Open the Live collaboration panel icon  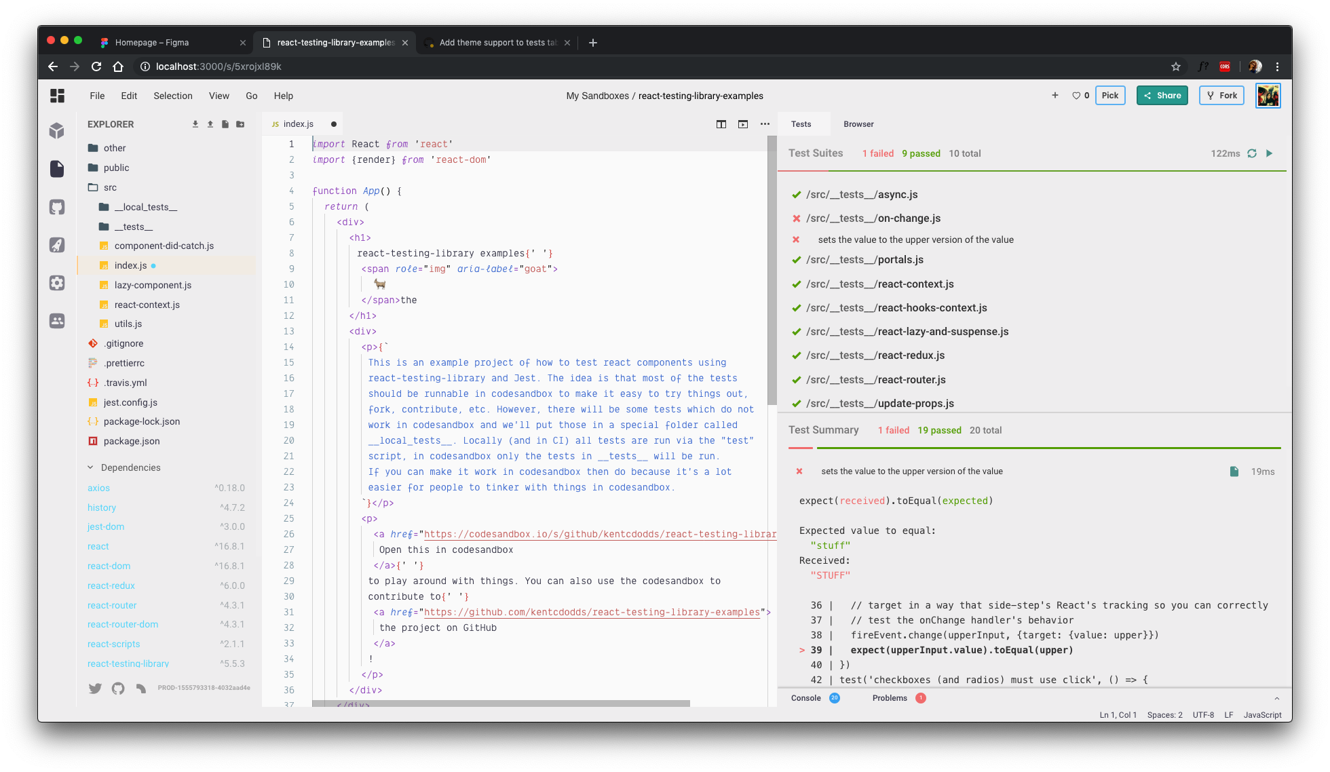click(57, 321)
